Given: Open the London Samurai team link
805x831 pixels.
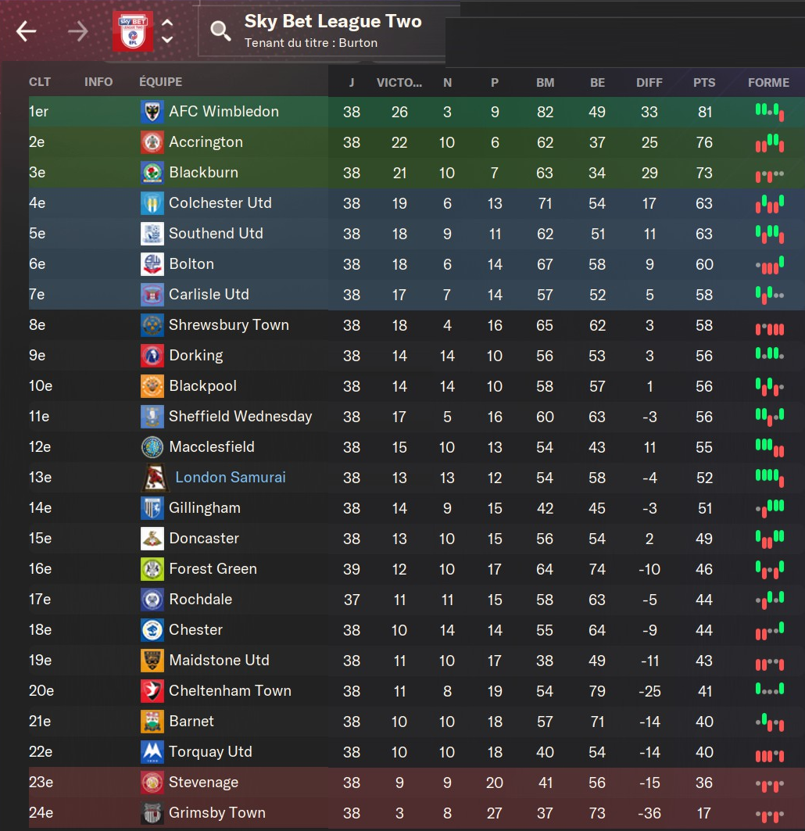Looking at the screenshot, I should [231, 478].
